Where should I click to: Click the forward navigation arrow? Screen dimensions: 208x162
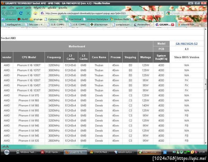point(11,13)
